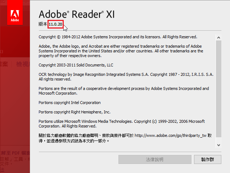Image resolution: width=230 pixels, height=173 pixels.
Task: Click the Copyright © 1984-2012 Adobe Systems line
Action: click(x=118, y=37)
